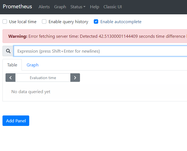Click the Add Panel button

coord(16,121)
